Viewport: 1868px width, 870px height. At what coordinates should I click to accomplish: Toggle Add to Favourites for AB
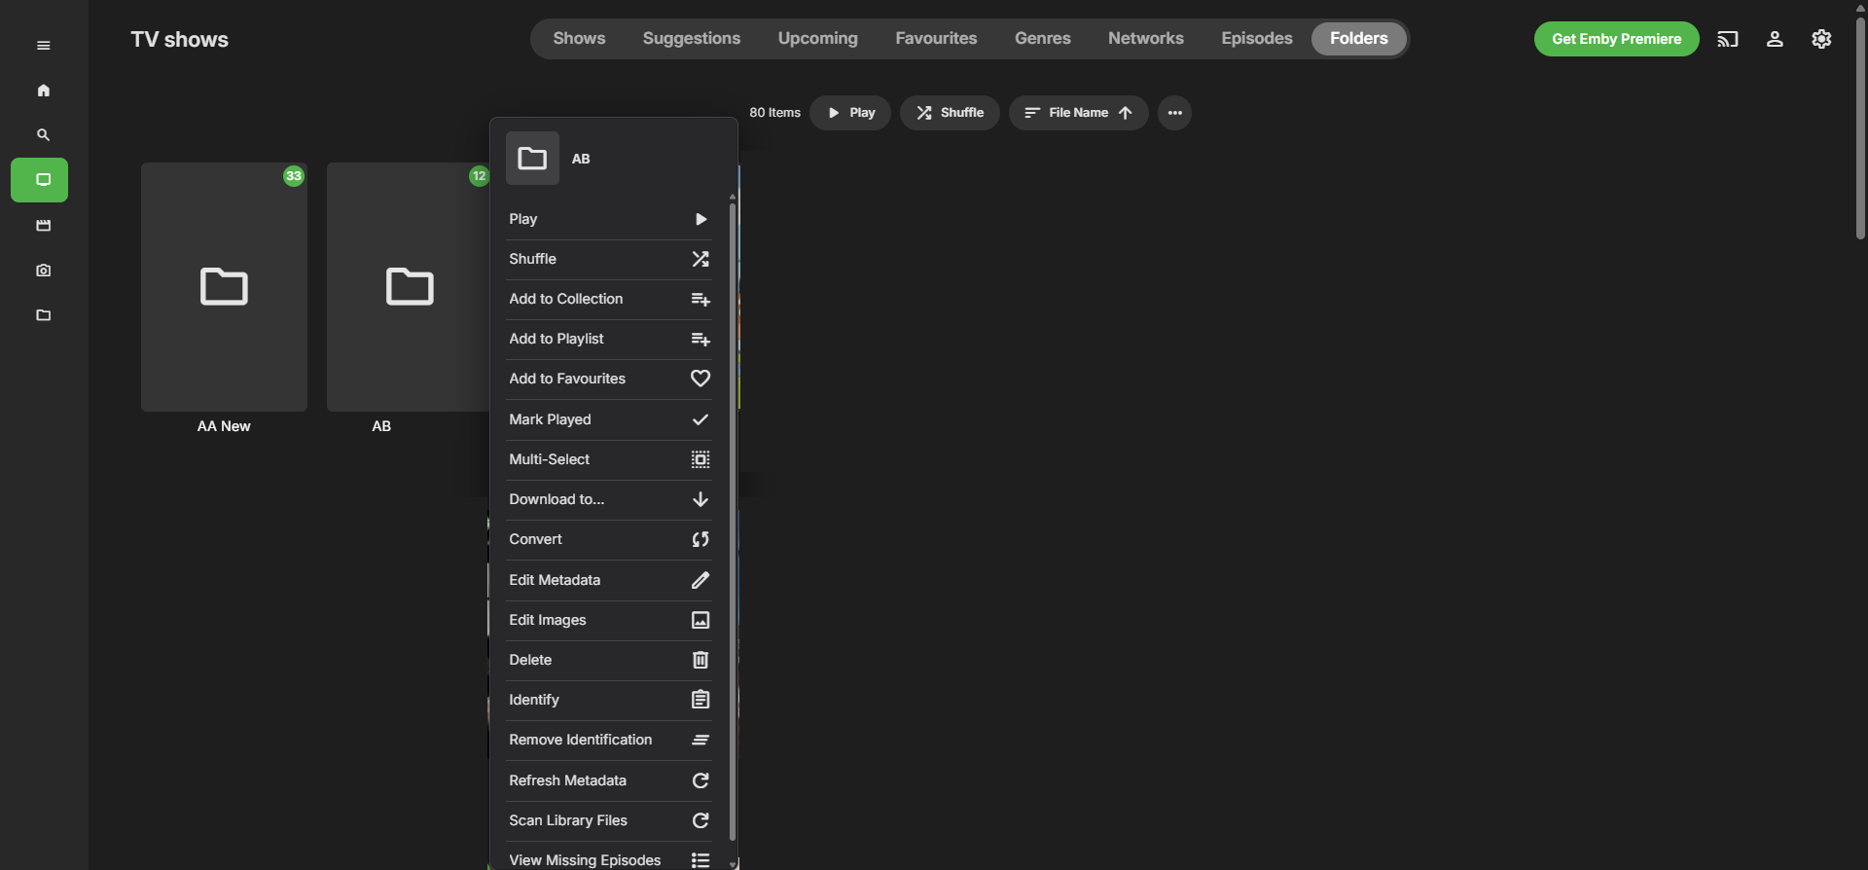(x=608, y=379)
